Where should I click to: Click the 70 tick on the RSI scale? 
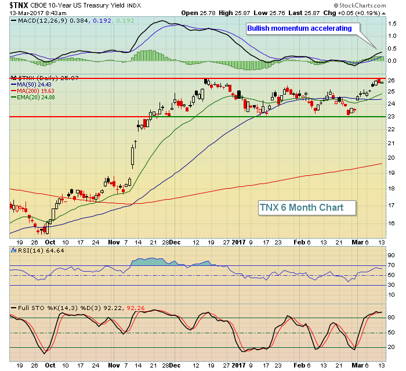tap(391, 265)
